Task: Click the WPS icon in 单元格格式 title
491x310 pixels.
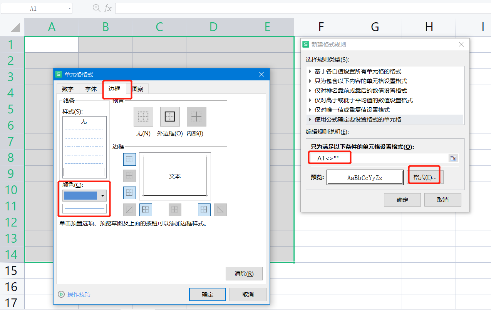Action: (x=59, y=74)
